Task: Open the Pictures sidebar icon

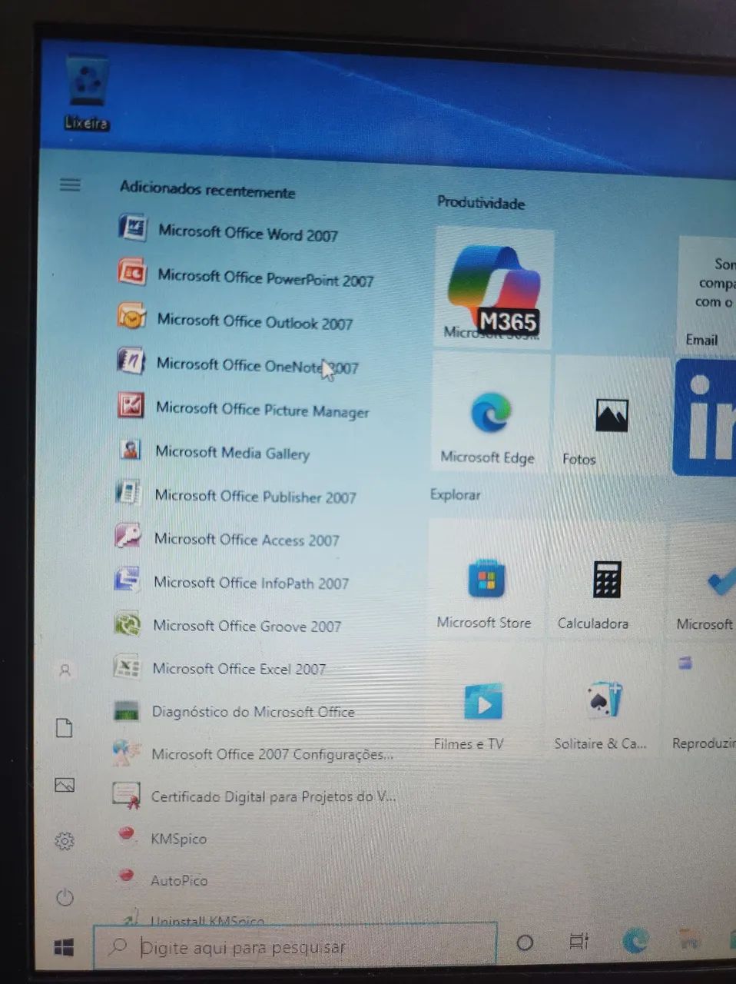Action: [x=65, y=785]
